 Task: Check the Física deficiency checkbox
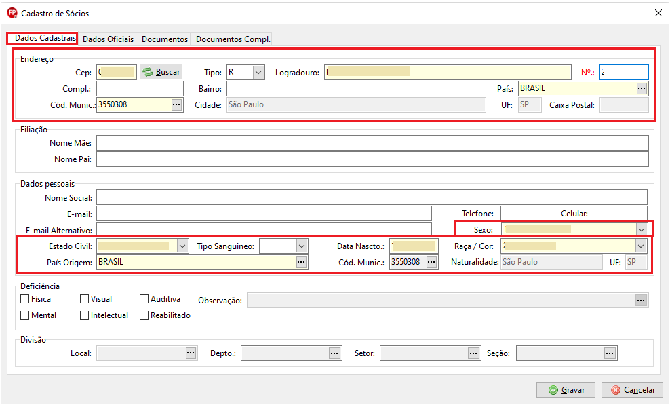(x=25, y=299)
